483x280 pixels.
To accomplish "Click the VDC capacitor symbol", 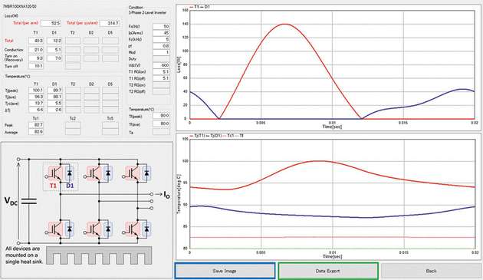I will [x=29, y=201].
